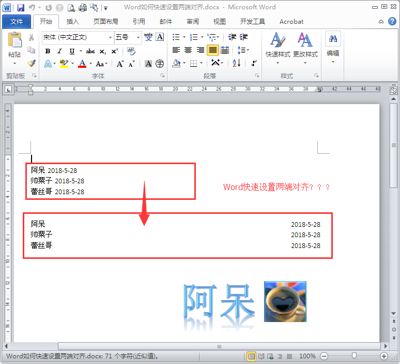Click the zoom level 100% button
Image resolution: width=400 pixels, height=364 pixels.
[x=307, y=356]
